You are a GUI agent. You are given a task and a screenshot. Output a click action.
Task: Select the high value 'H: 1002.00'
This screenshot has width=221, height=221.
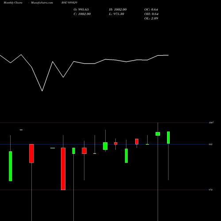click(x=118, y=10)
